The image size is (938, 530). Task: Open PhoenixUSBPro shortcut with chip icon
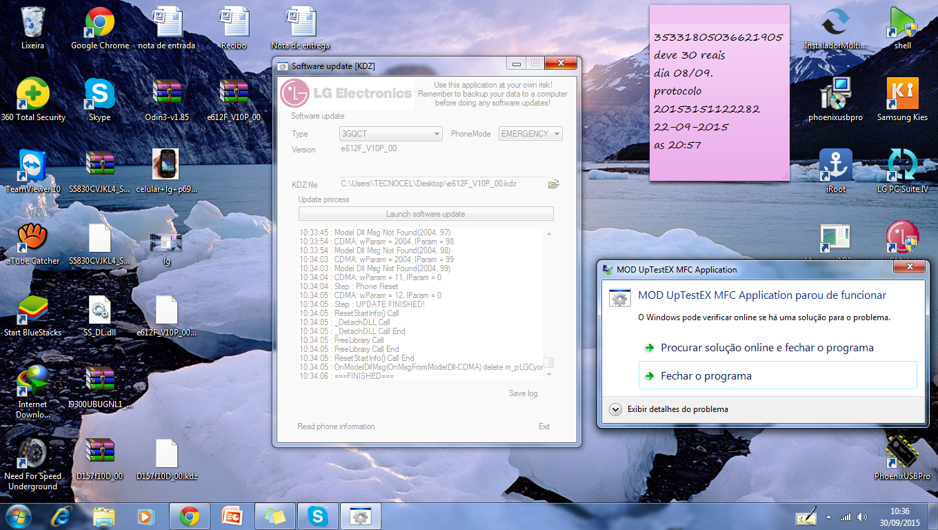coord(903,458)
